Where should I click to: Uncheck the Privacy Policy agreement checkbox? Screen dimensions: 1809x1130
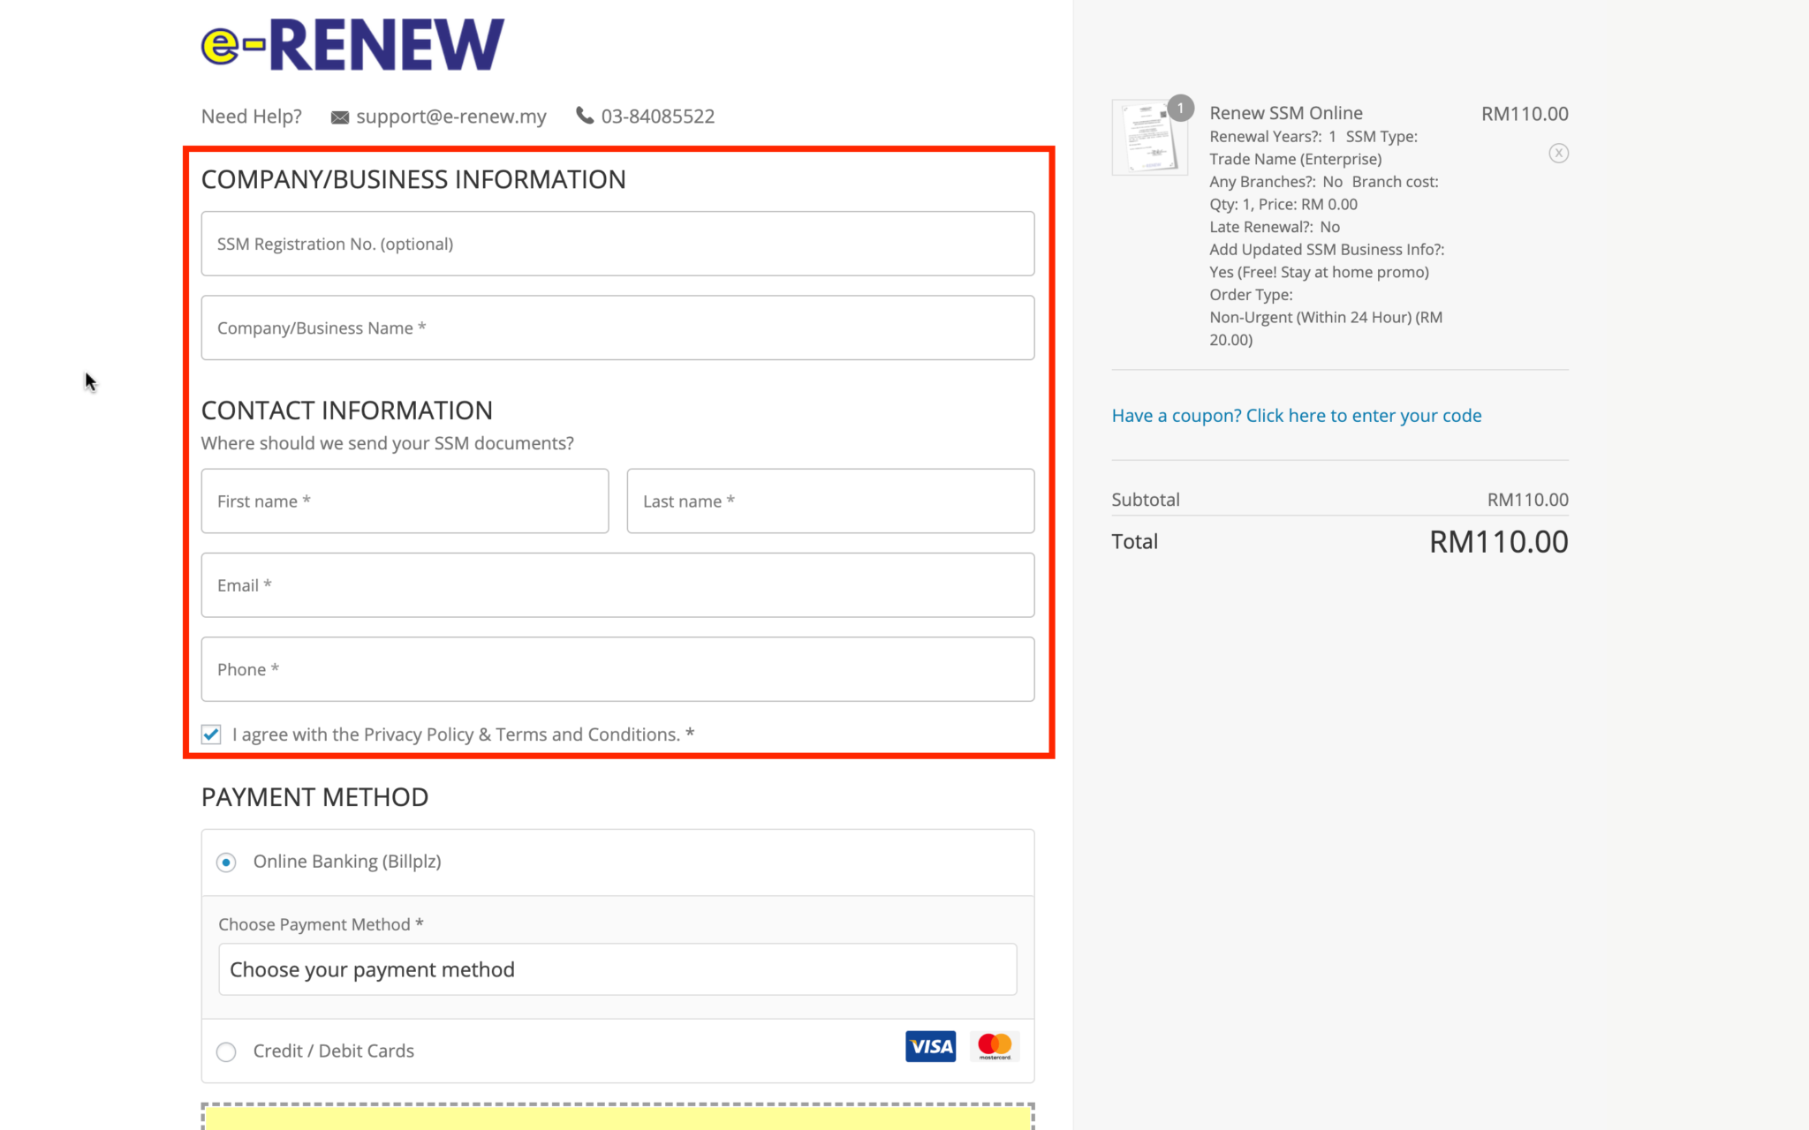coord(210,734)
